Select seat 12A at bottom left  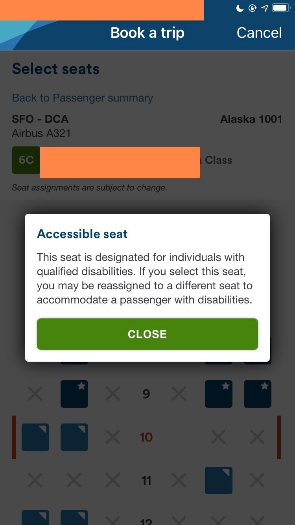[35, 517]
